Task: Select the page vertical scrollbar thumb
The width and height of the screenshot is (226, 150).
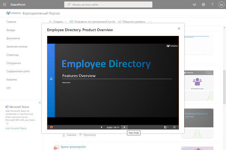Action: point(224,87)
